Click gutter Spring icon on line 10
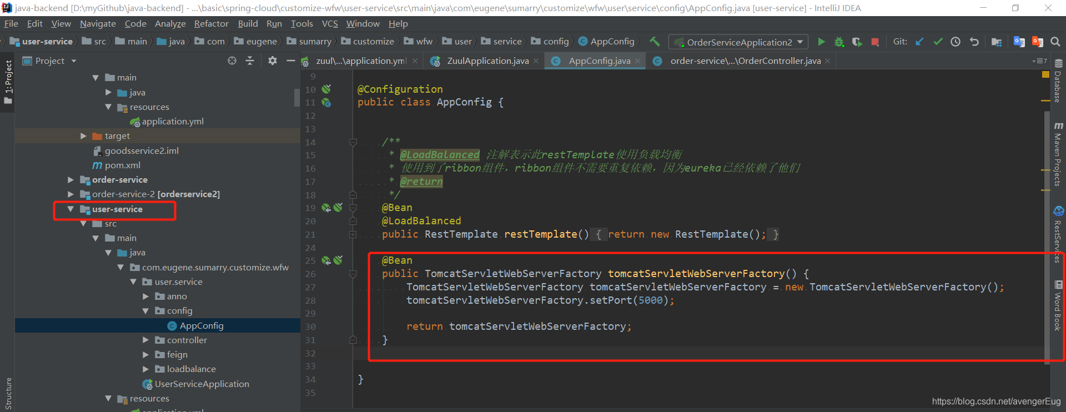1066x412 pixels. coord(326,89)
